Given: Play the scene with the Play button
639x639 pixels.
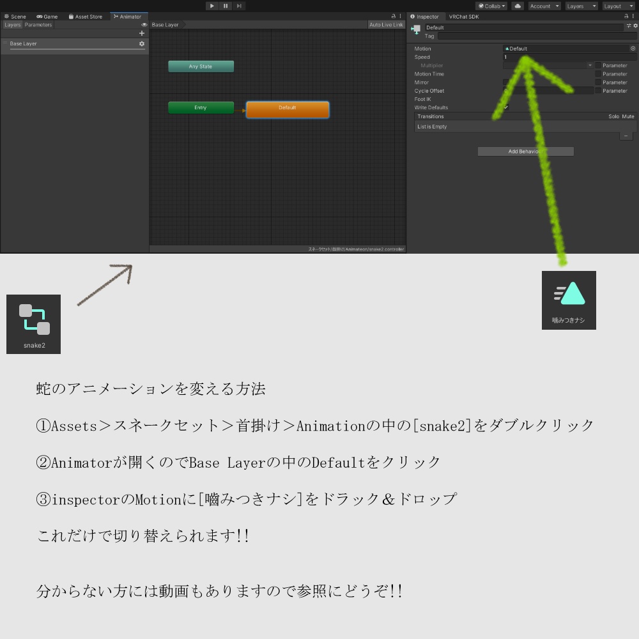Looking at the screenshot, I should click(x=212, y=6).
